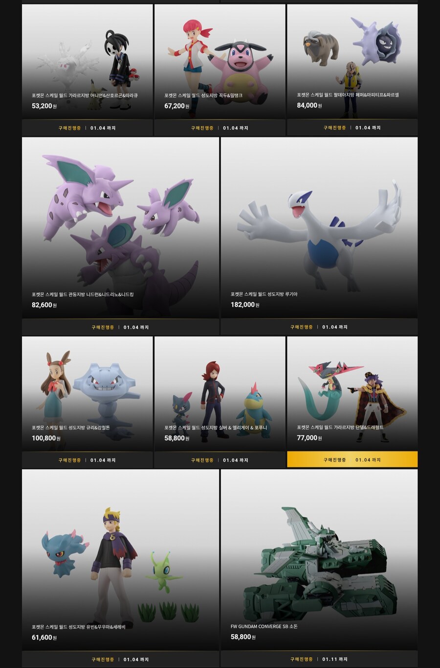440x668 pixels.
Task: Click the highlighted yellow 구매진행중 01.04 button
Action: pyautogui.click(x=352, y=459)
